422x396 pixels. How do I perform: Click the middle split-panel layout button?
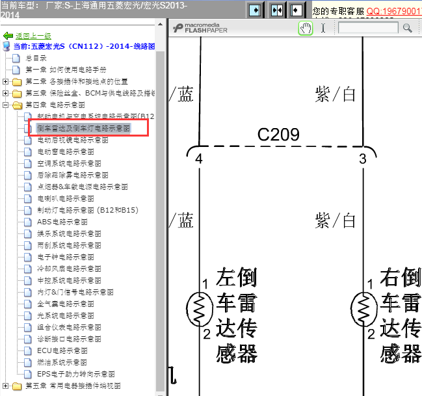[277, 10]
